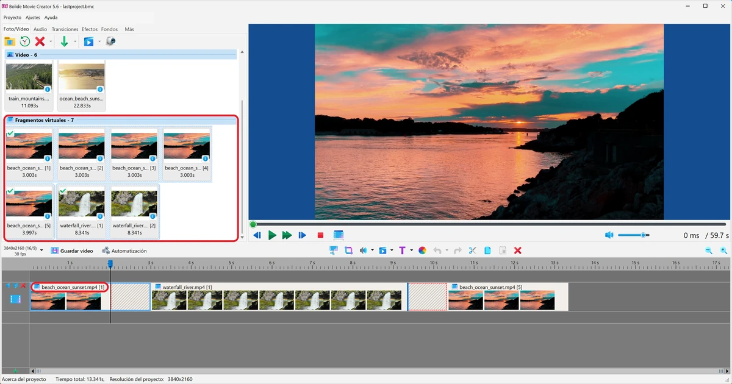Click the Undo arrow icon
The width and height of the screenshot is (732, 384).
tap(437, 251)
